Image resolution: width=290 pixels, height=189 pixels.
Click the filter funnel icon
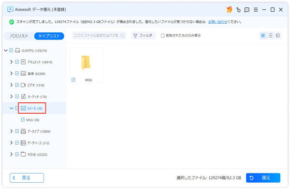click(x=135, y=36)
